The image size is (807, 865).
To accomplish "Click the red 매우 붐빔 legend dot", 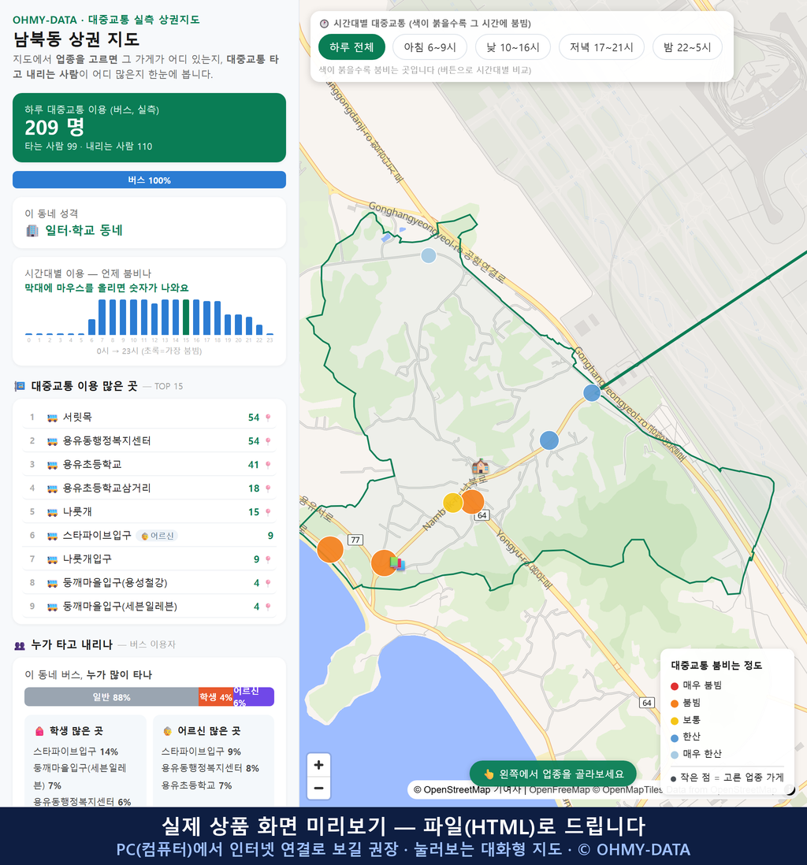I will tap(674, 686).
